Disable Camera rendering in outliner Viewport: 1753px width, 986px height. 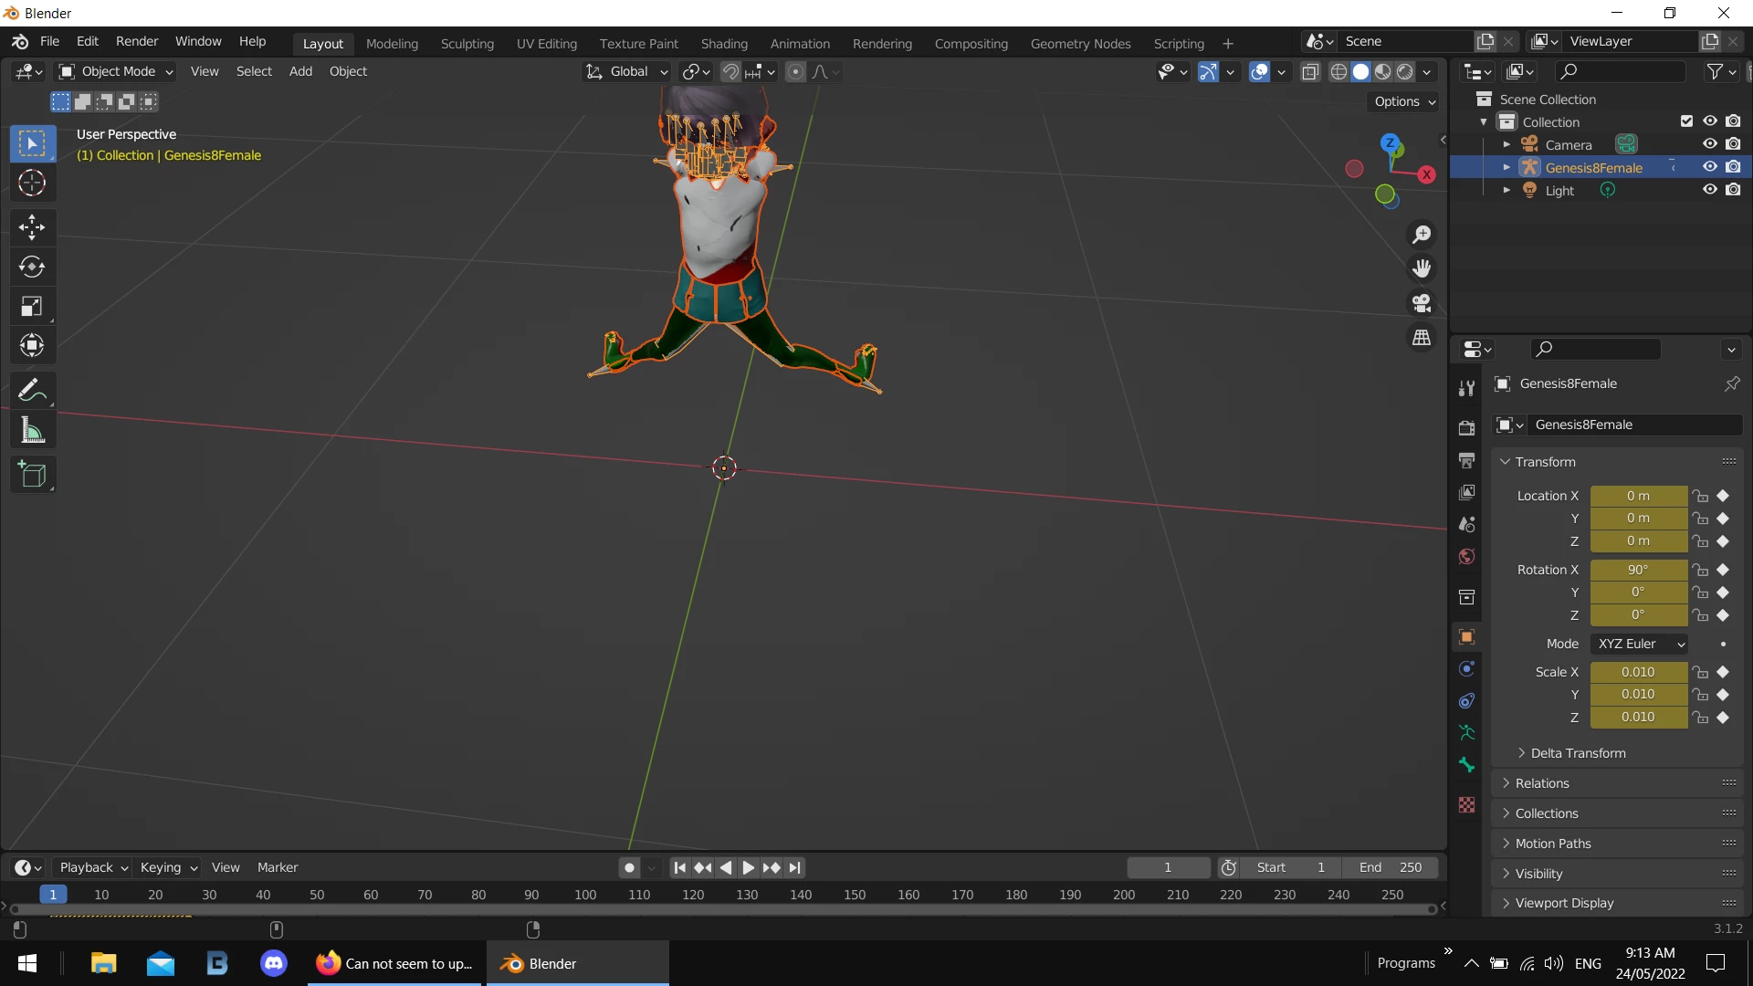tap(1733, 144)
